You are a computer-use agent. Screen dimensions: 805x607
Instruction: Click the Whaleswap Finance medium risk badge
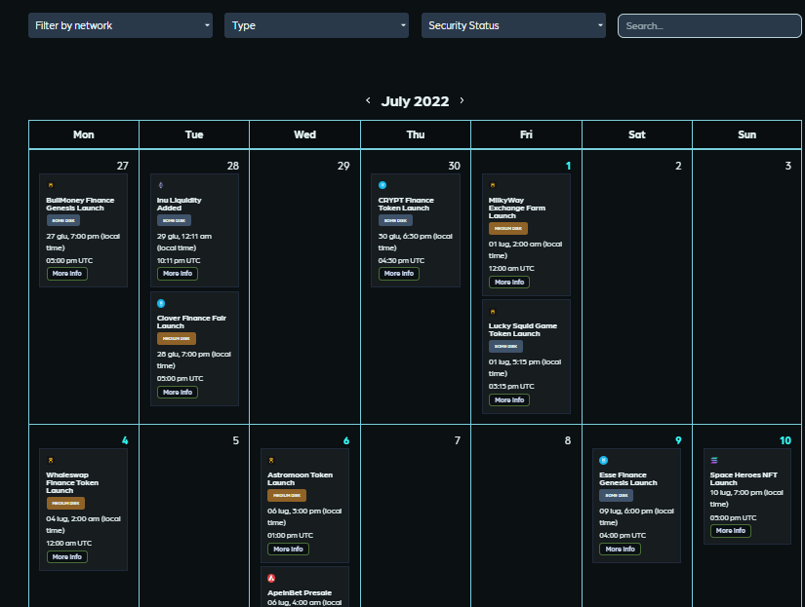pos(65,504)
